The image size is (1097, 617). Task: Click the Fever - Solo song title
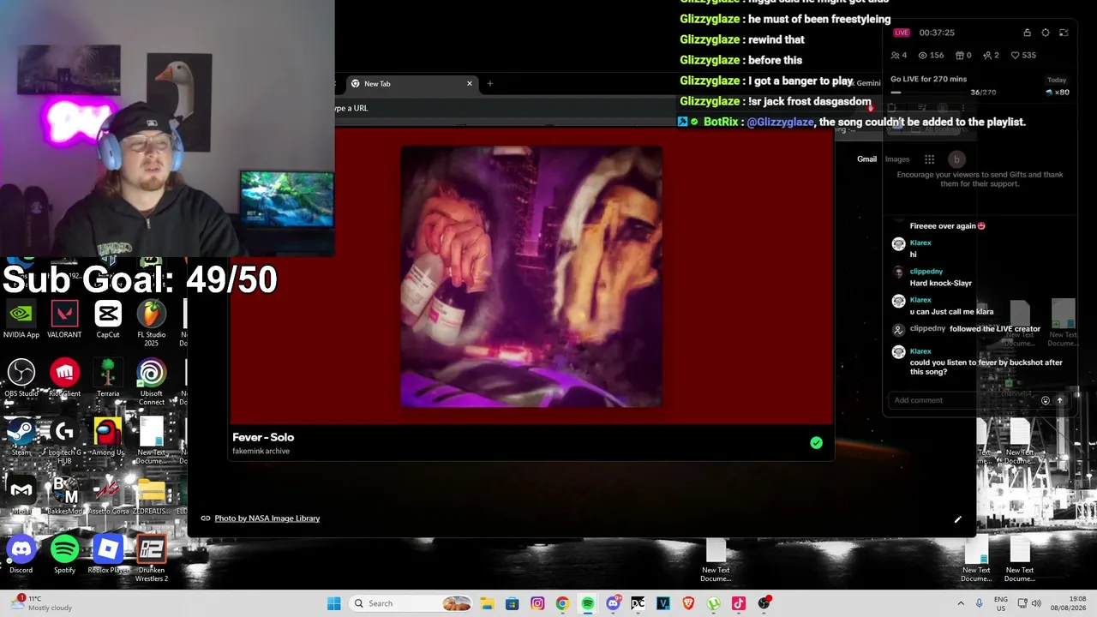[263, 437]
